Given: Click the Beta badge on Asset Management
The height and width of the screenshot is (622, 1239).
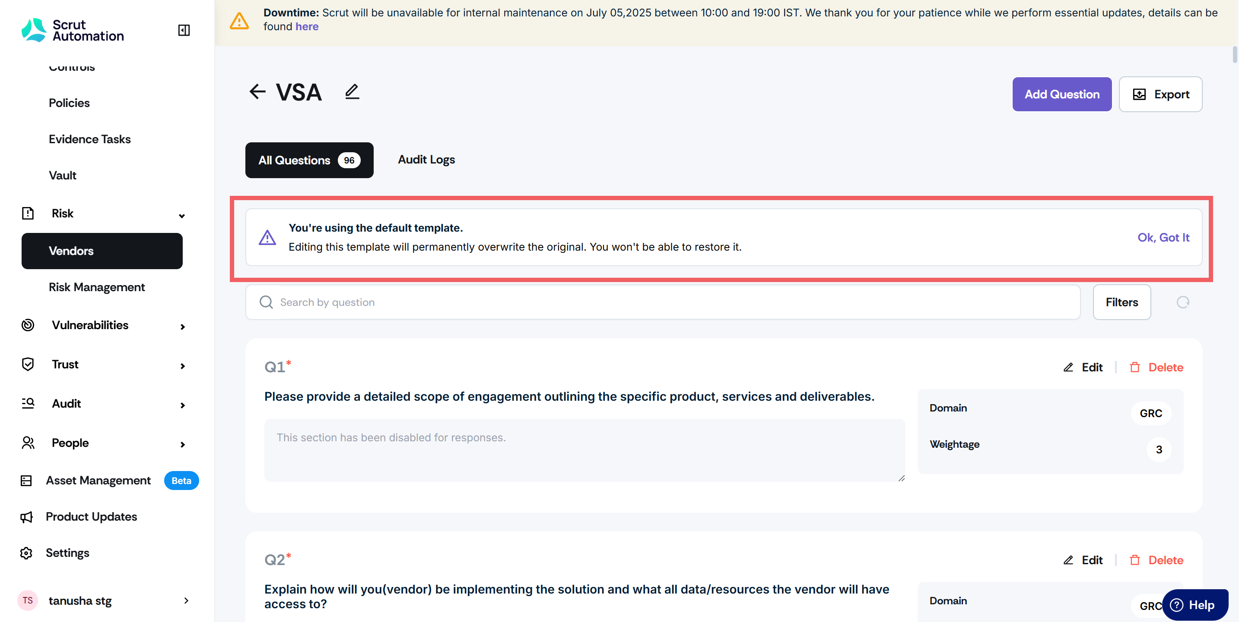Looking at the screenshot, I should tap(181, 481).
